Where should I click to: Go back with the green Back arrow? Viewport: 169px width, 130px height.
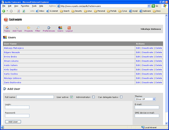click(x=4, y=11)
